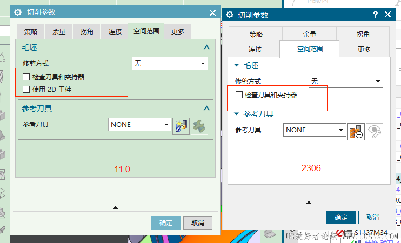
Task: Close the 2306 切削参数 dialog
Action: point(387,15)
